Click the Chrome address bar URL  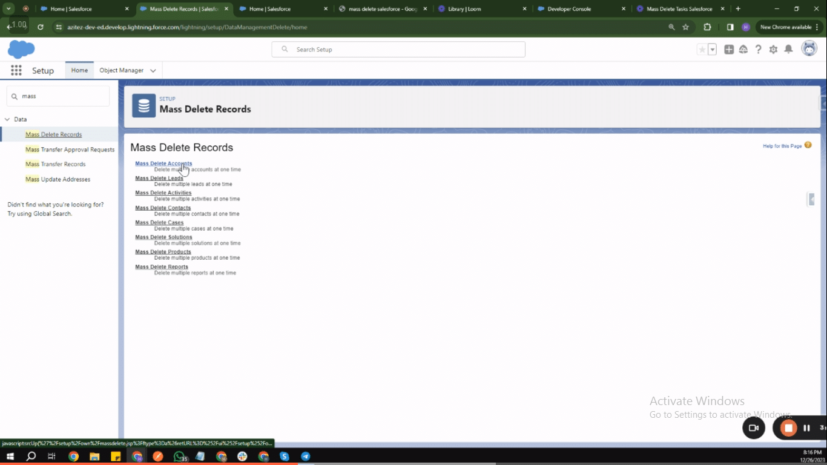coord(187,27)
